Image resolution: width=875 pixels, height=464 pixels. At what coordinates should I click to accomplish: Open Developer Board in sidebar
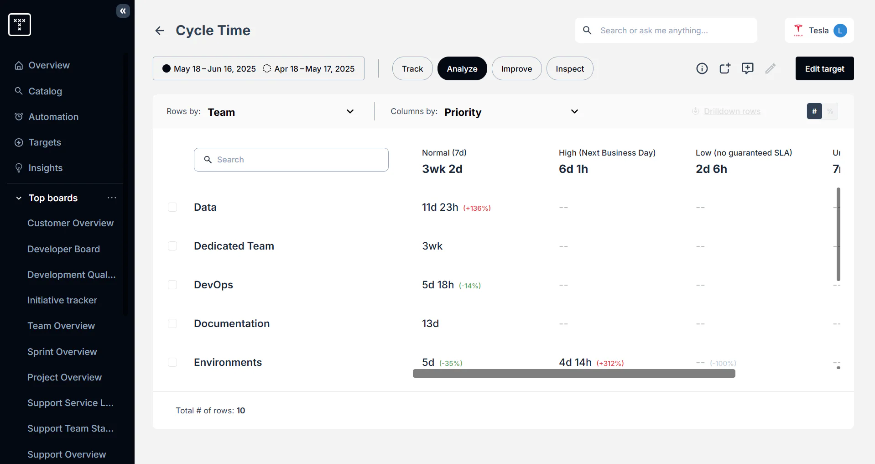point(63,249)
